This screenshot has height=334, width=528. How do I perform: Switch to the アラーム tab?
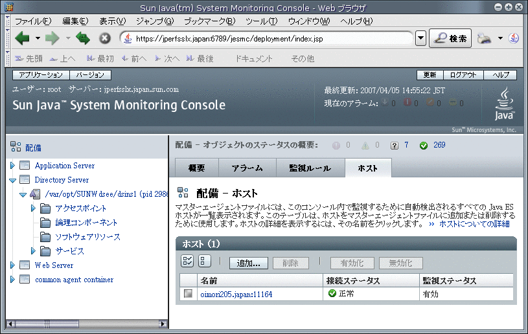point(247,168)
